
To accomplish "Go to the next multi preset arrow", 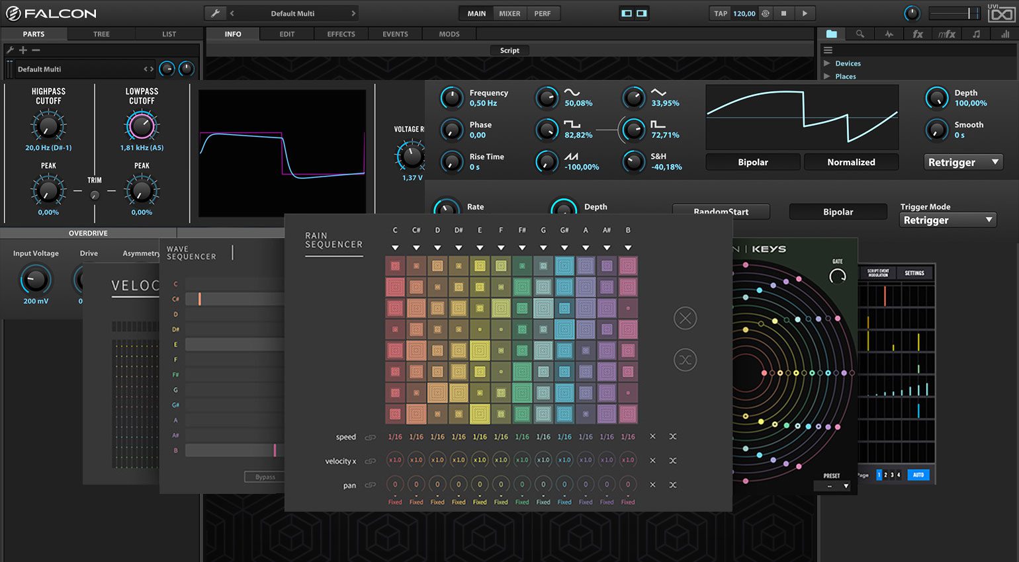I will (x=353, y=13).
